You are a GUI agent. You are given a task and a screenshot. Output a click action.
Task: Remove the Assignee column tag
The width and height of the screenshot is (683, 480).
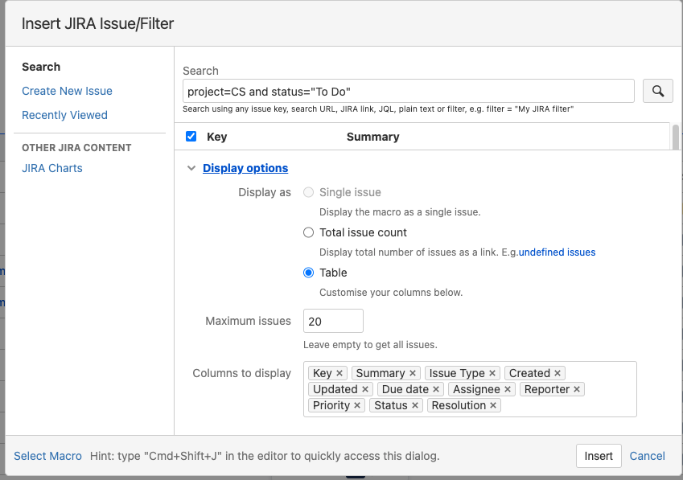pyautogui.click(x=508, y=389)
